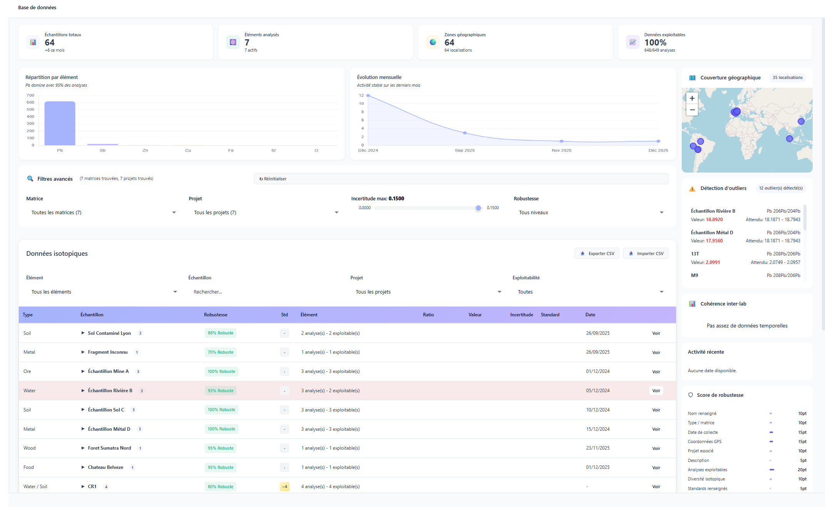The image size is (825, 507).
Task: Click the Échantillons totaux bar chart icon
Action: pyautogui.click(x=33, y=42)
